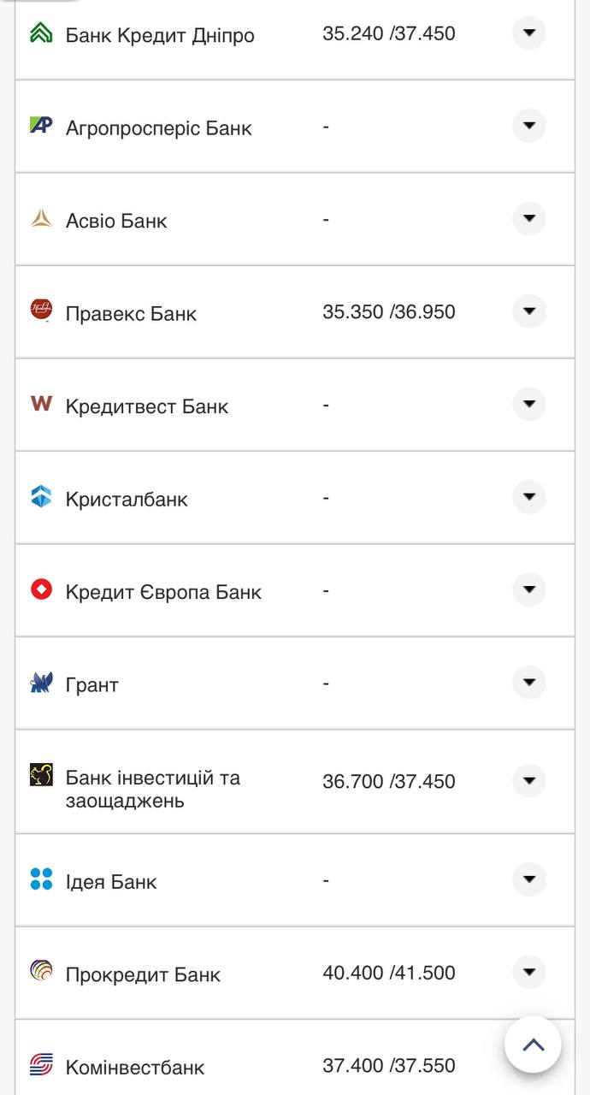590x1095 pixels.
Task: Expand the Ідея Банк row arrow
Action: tap(528, 879)
